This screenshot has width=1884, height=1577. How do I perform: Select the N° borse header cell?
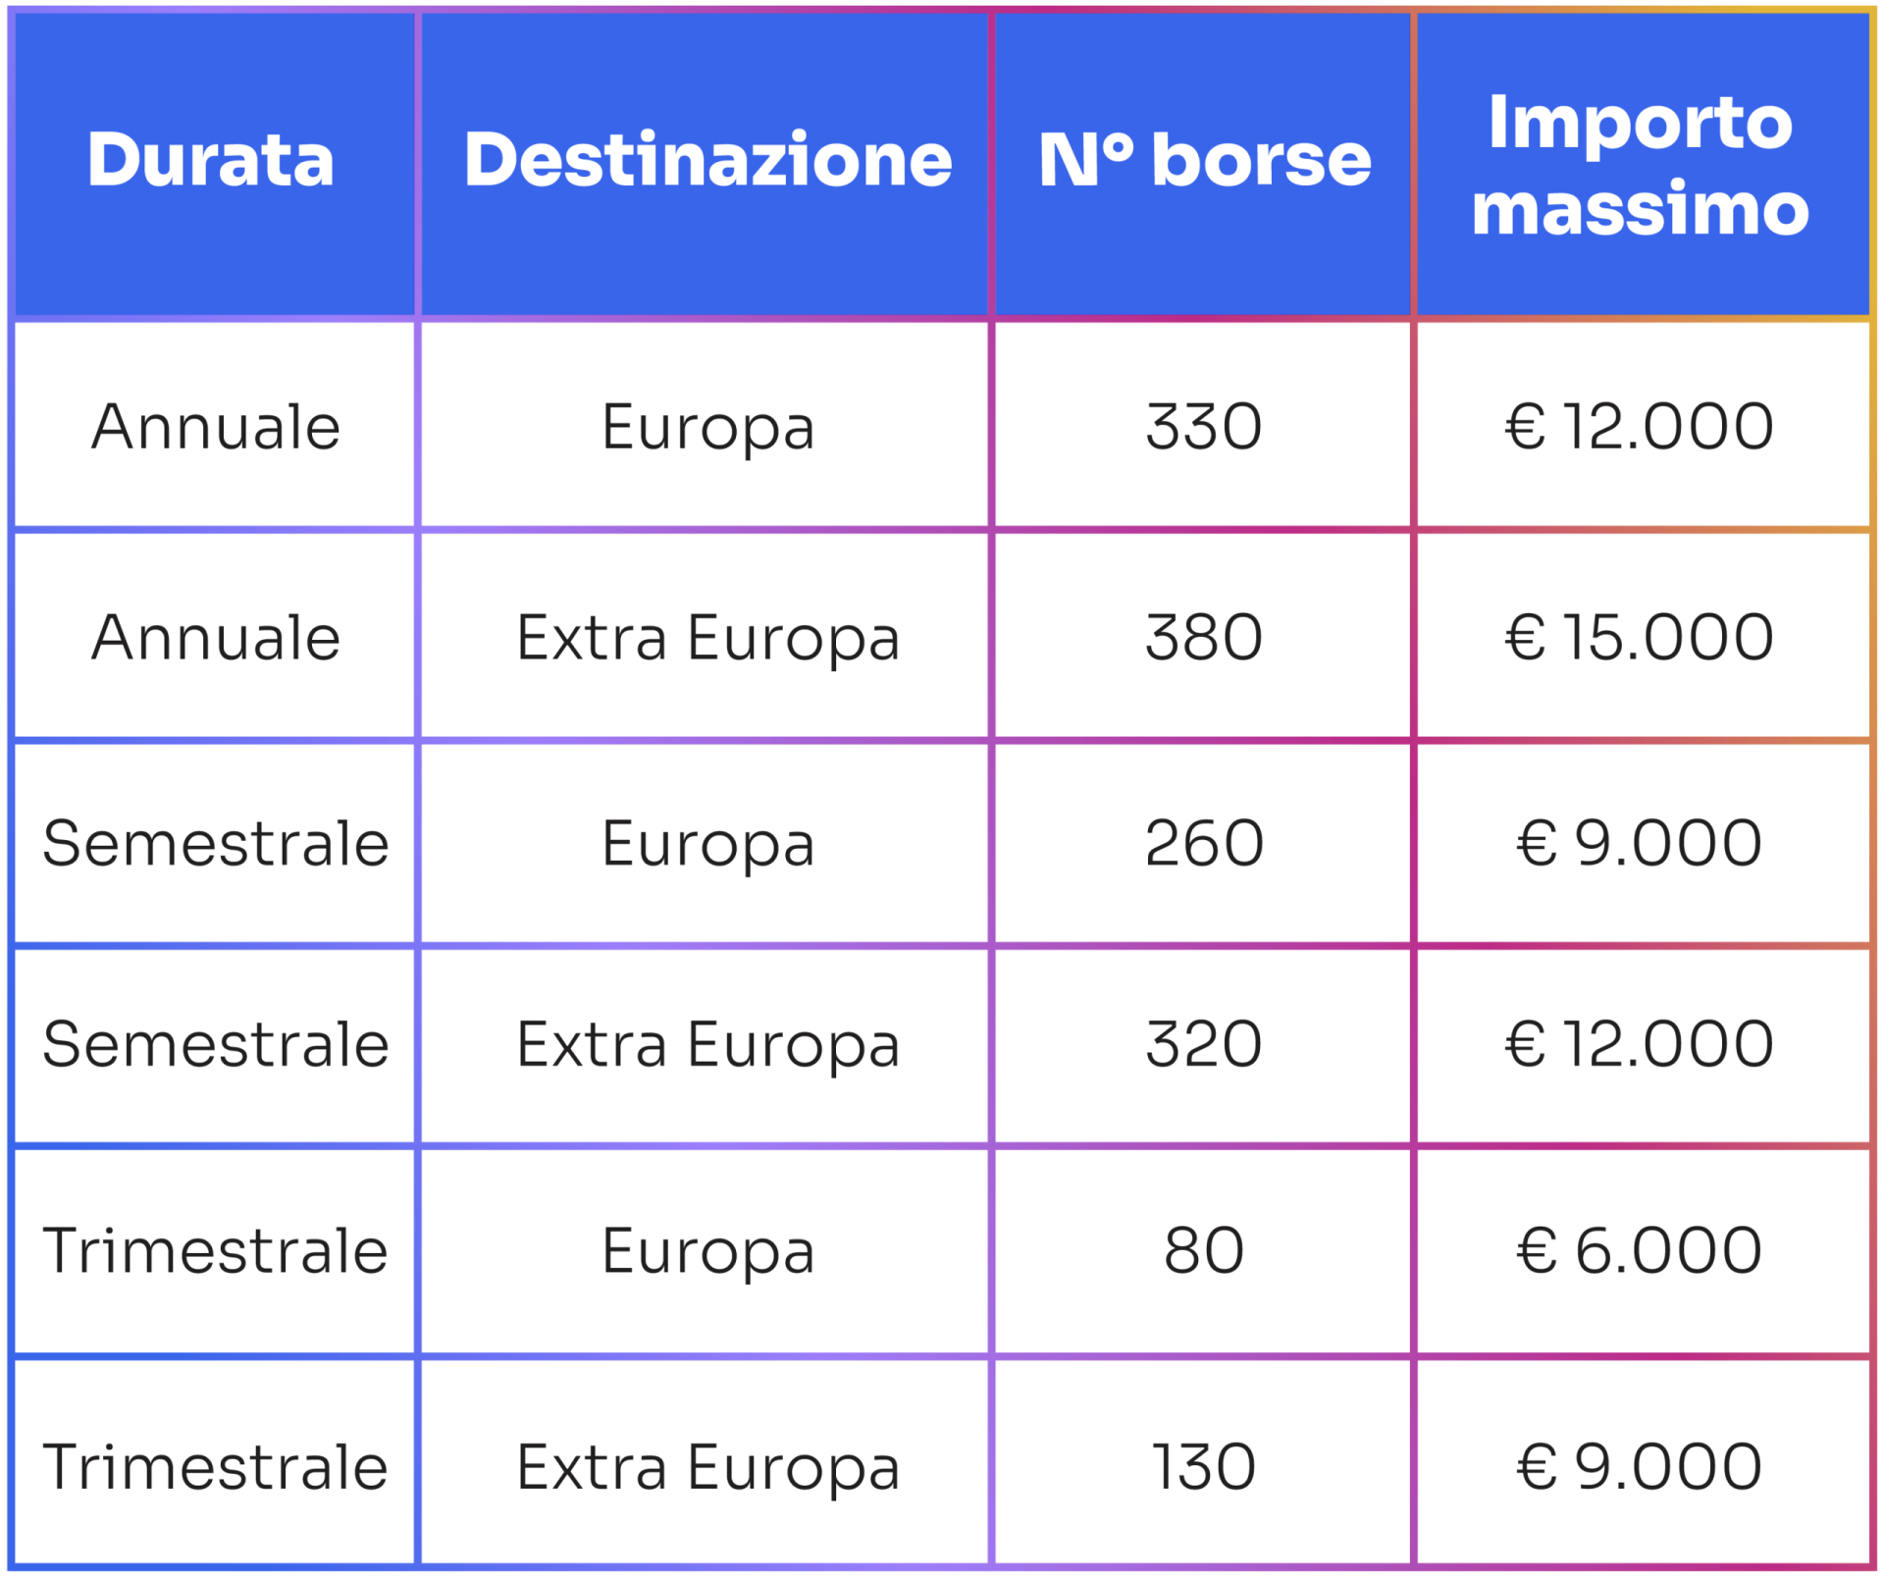coord(1204,160)
